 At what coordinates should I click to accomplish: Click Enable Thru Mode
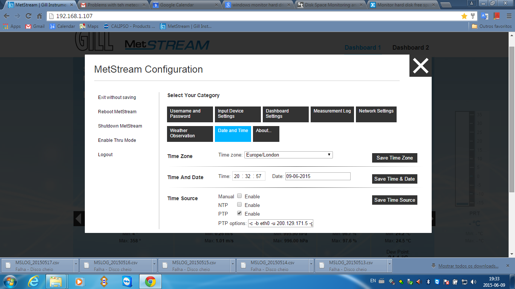pyautogui.click(x=117, y=140)
